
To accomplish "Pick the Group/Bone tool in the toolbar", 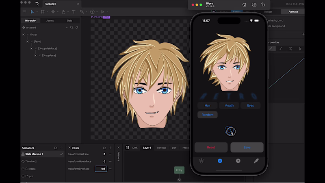I will point(53,12).
